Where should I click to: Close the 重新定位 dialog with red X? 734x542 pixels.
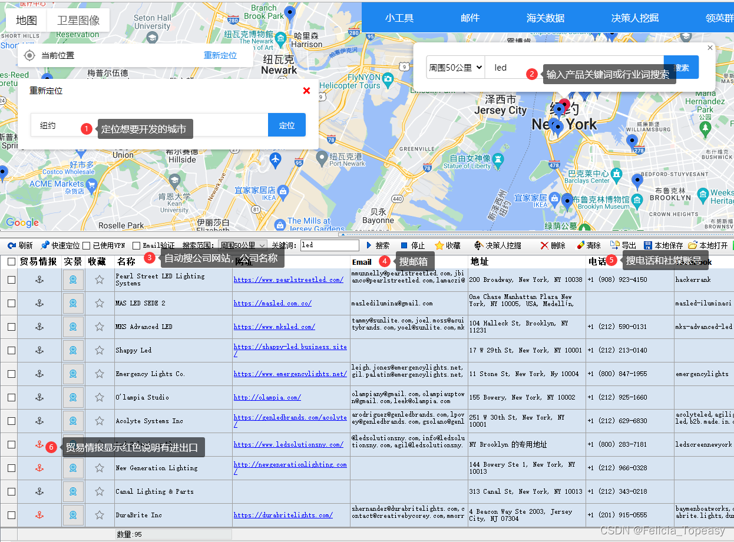pos(306,91)
